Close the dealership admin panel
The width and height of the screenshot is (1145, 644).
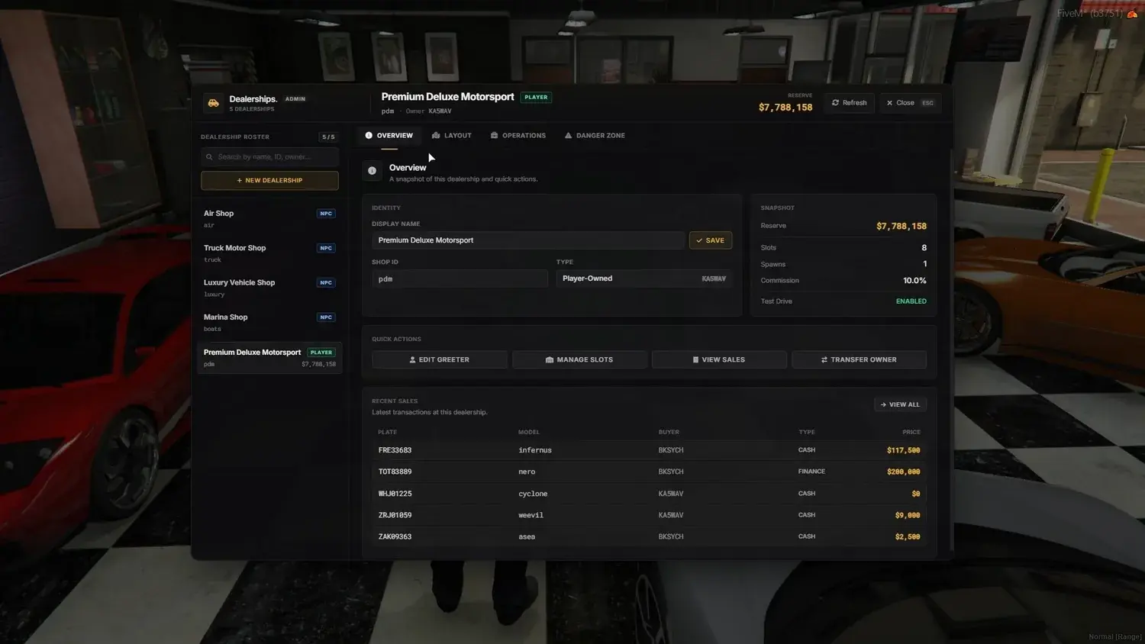(910, 103)
